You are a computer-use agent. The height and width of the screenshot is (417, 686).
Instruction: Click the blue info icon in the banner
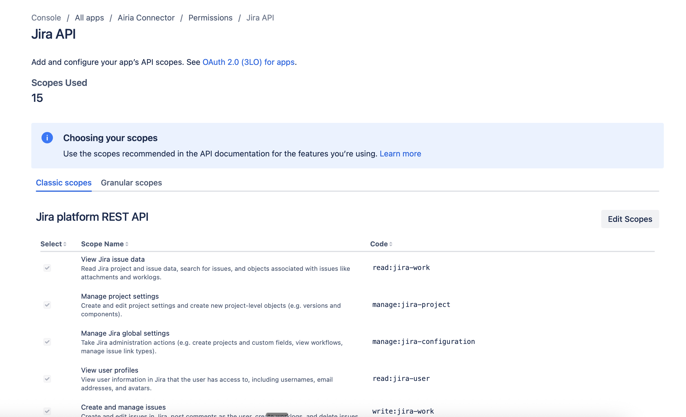[47, 138]
